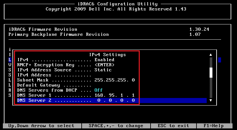Select the IPv4 Enabled setting row
This screenshot has width=237, height=130.
66,60
